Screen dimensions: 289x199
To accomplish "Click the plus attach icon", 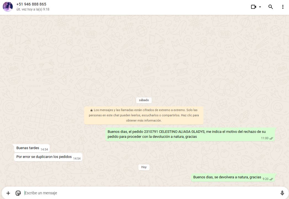I will pos(8,193).
